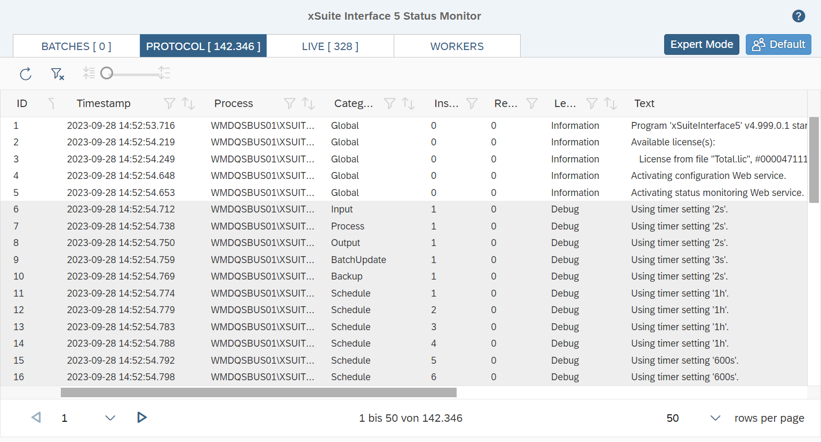Adjust the row density slider
821x442 pixels.
(x=107, y=73)
